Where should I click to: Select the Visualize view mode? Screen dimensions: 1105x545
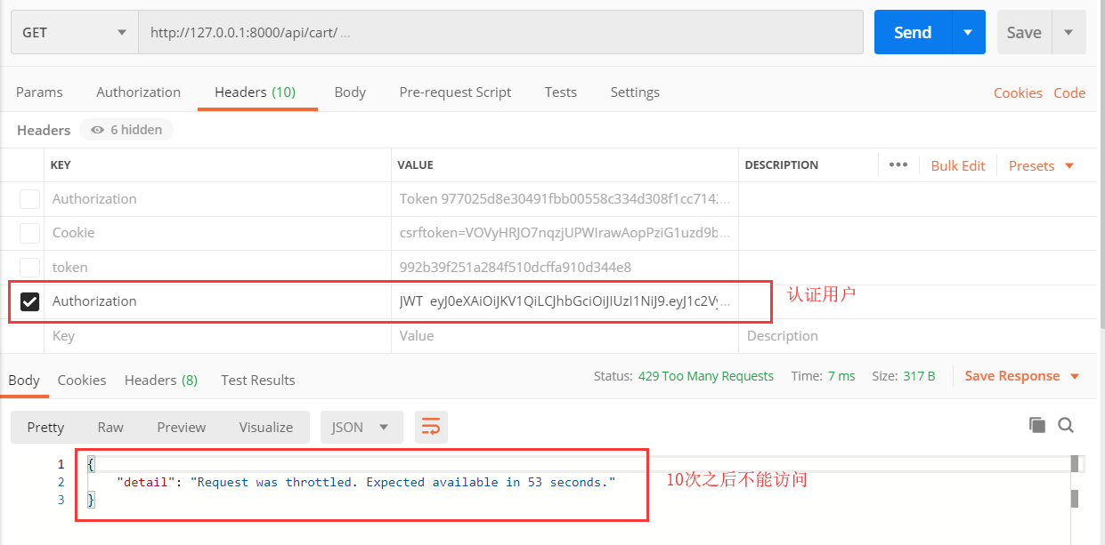point(266,428)
